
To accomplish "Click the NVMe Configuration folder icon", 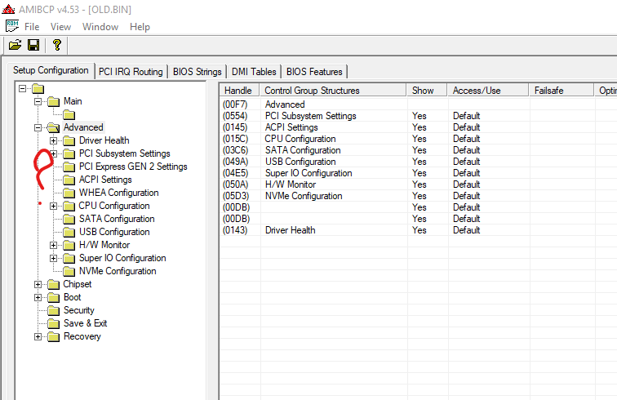I will coord(69,271).
